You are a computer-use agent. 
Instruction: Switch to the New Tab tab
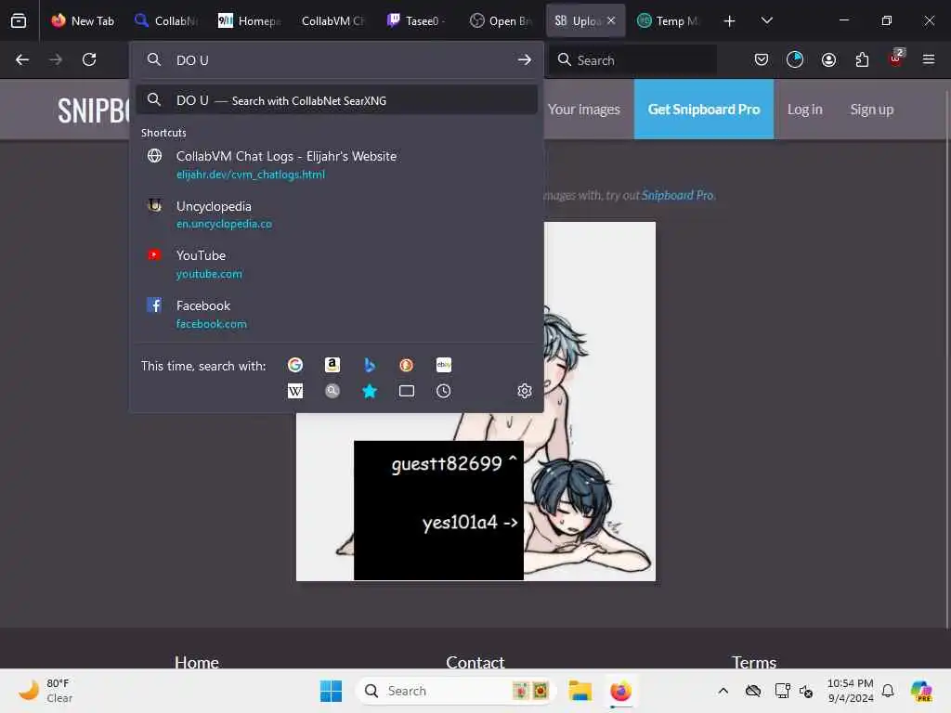[84, 20]
